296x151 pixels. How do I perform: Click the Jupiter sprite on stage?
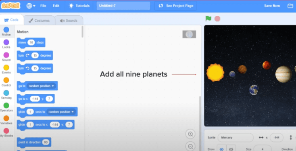click(283, 74)
